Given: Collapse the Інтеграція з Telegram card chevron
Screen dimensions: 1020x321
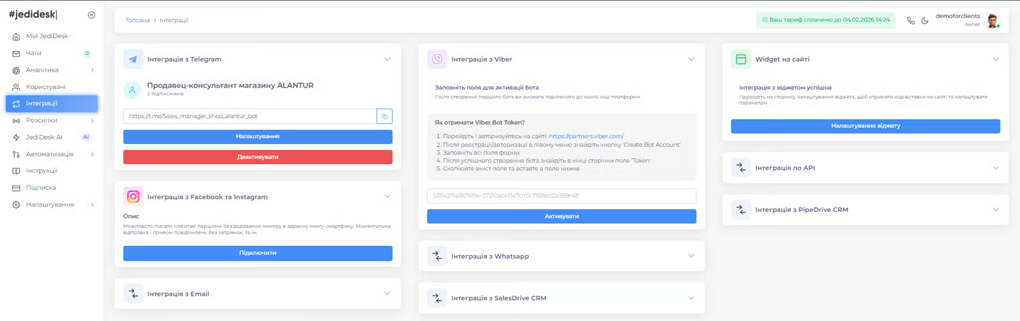Looking at the screenshot, I should (x=387, y=59).
